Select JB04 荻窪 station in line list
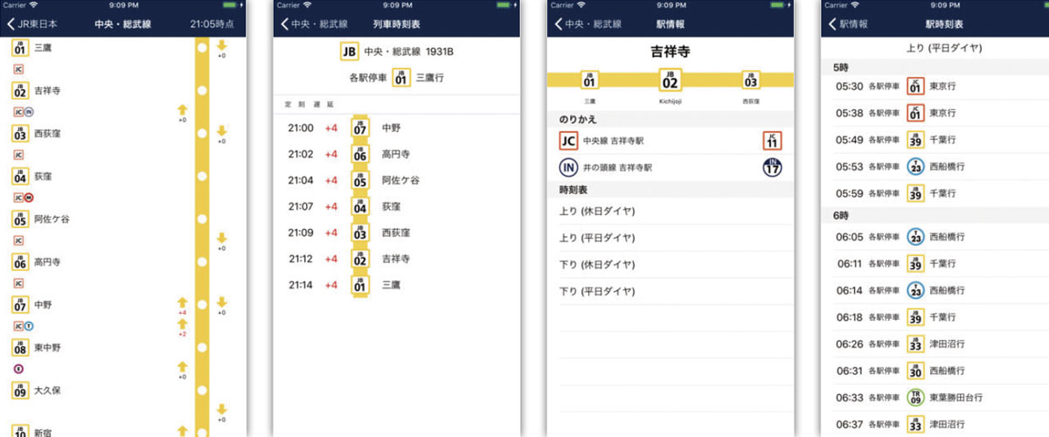This screenshot has width=1049, height=437. [32, 177]
